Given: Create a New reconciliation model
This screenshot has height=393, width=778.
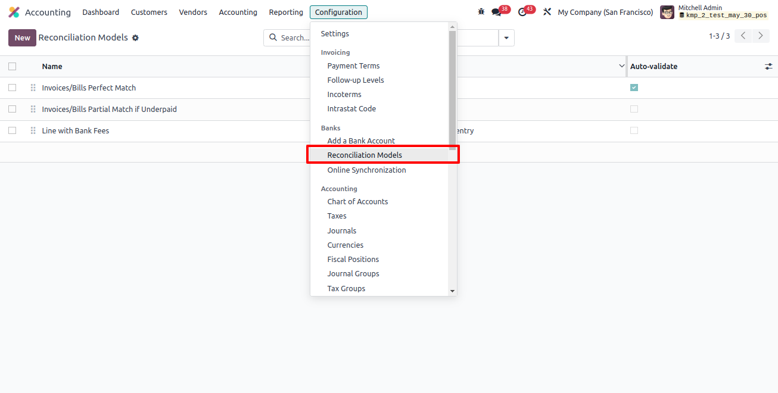Looking at the screenshot, I should click(x=22, y=38).
